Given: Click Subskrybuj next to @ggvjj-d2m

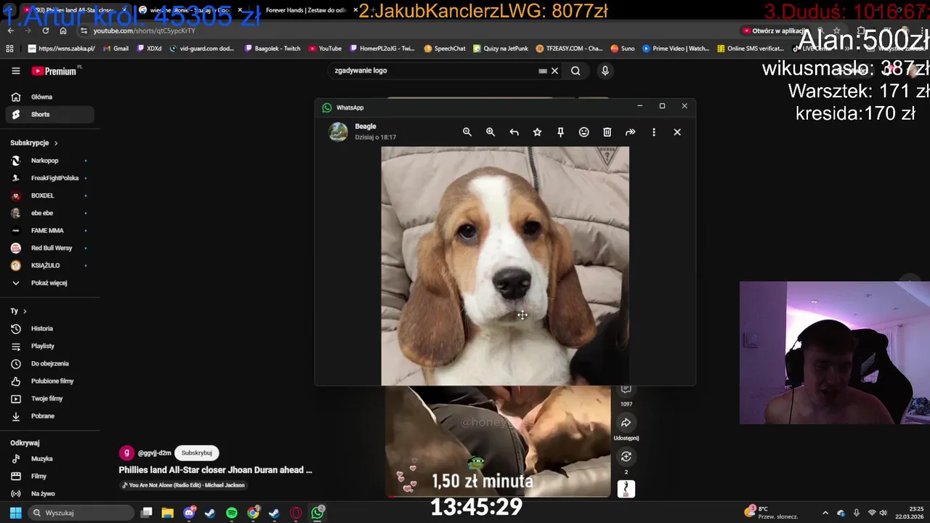Looking at the screenshot, I should click(x=197, y=453).
